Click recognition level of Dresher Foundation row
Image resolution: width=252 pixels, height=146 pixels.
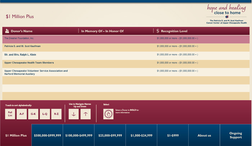(177, 38)
